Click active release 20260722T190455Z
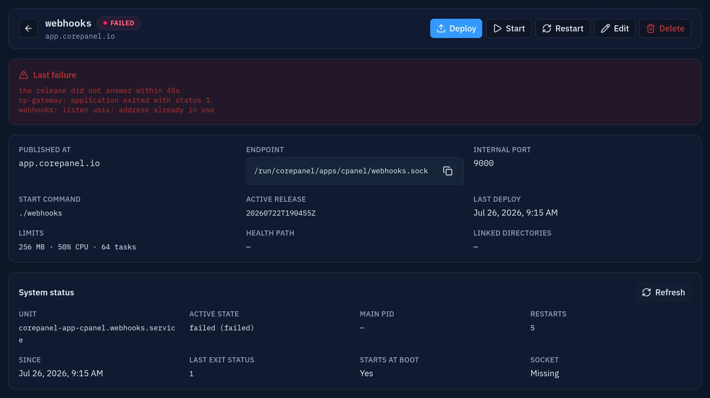Viewport: 710px width, 398px height. pos(281,213)
